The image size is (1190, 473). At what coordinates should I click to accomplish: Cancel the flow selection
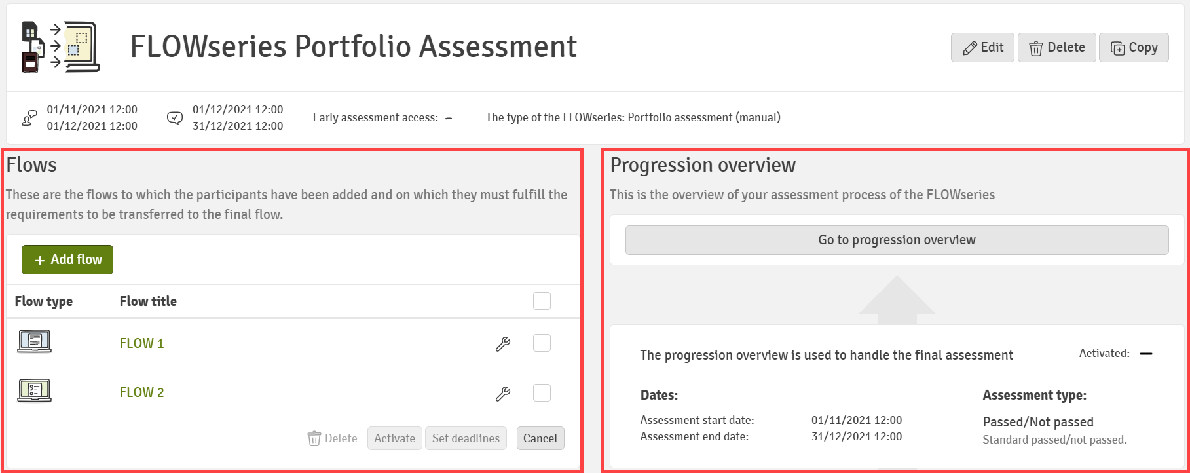(x=540, y=438)
